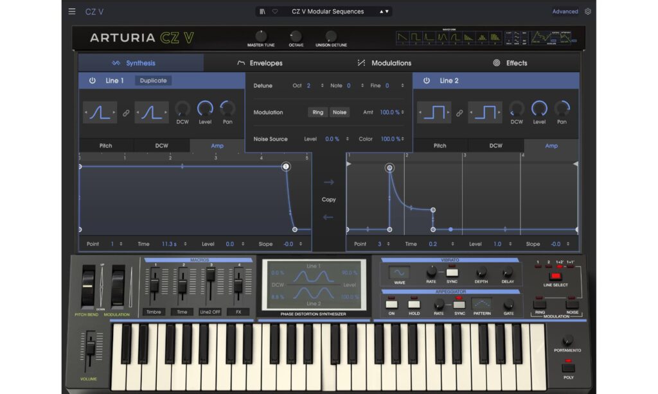The height and width of the screenshot is (394, 658).
Task: Click the arpeggiator Gate knob
Action: 509,304
